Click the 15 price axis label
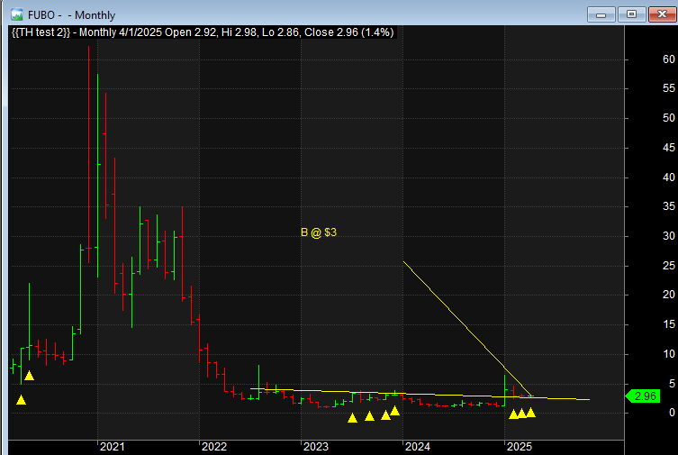Viewport: 678px width, 455px height. point(668,324)
